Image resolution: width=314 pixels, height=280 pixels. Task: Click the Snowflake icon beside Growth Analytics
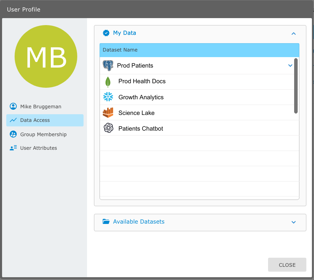[108, 97]
